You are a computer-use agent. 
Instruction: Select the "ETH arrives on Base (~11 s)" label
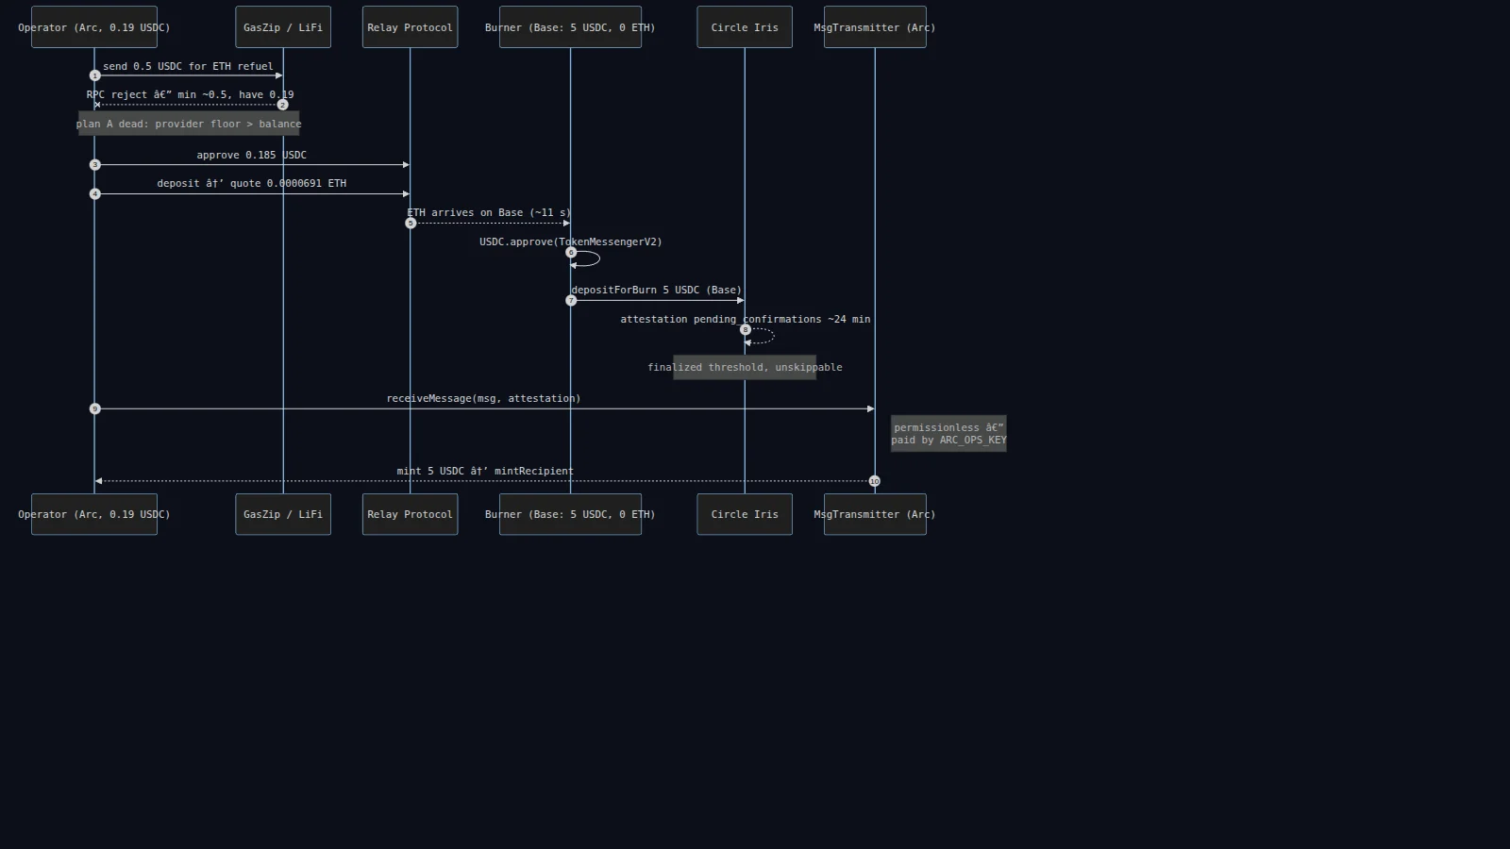489,212
